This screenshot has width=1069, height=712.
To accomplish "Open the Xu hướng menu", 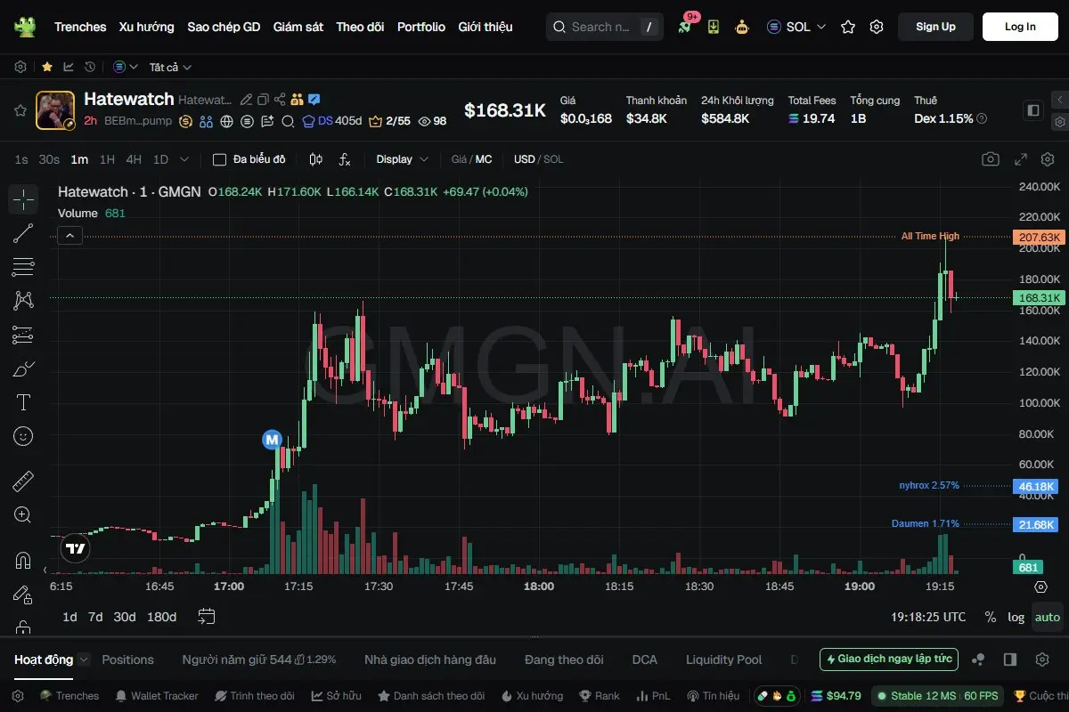I will tap(147, 27).
